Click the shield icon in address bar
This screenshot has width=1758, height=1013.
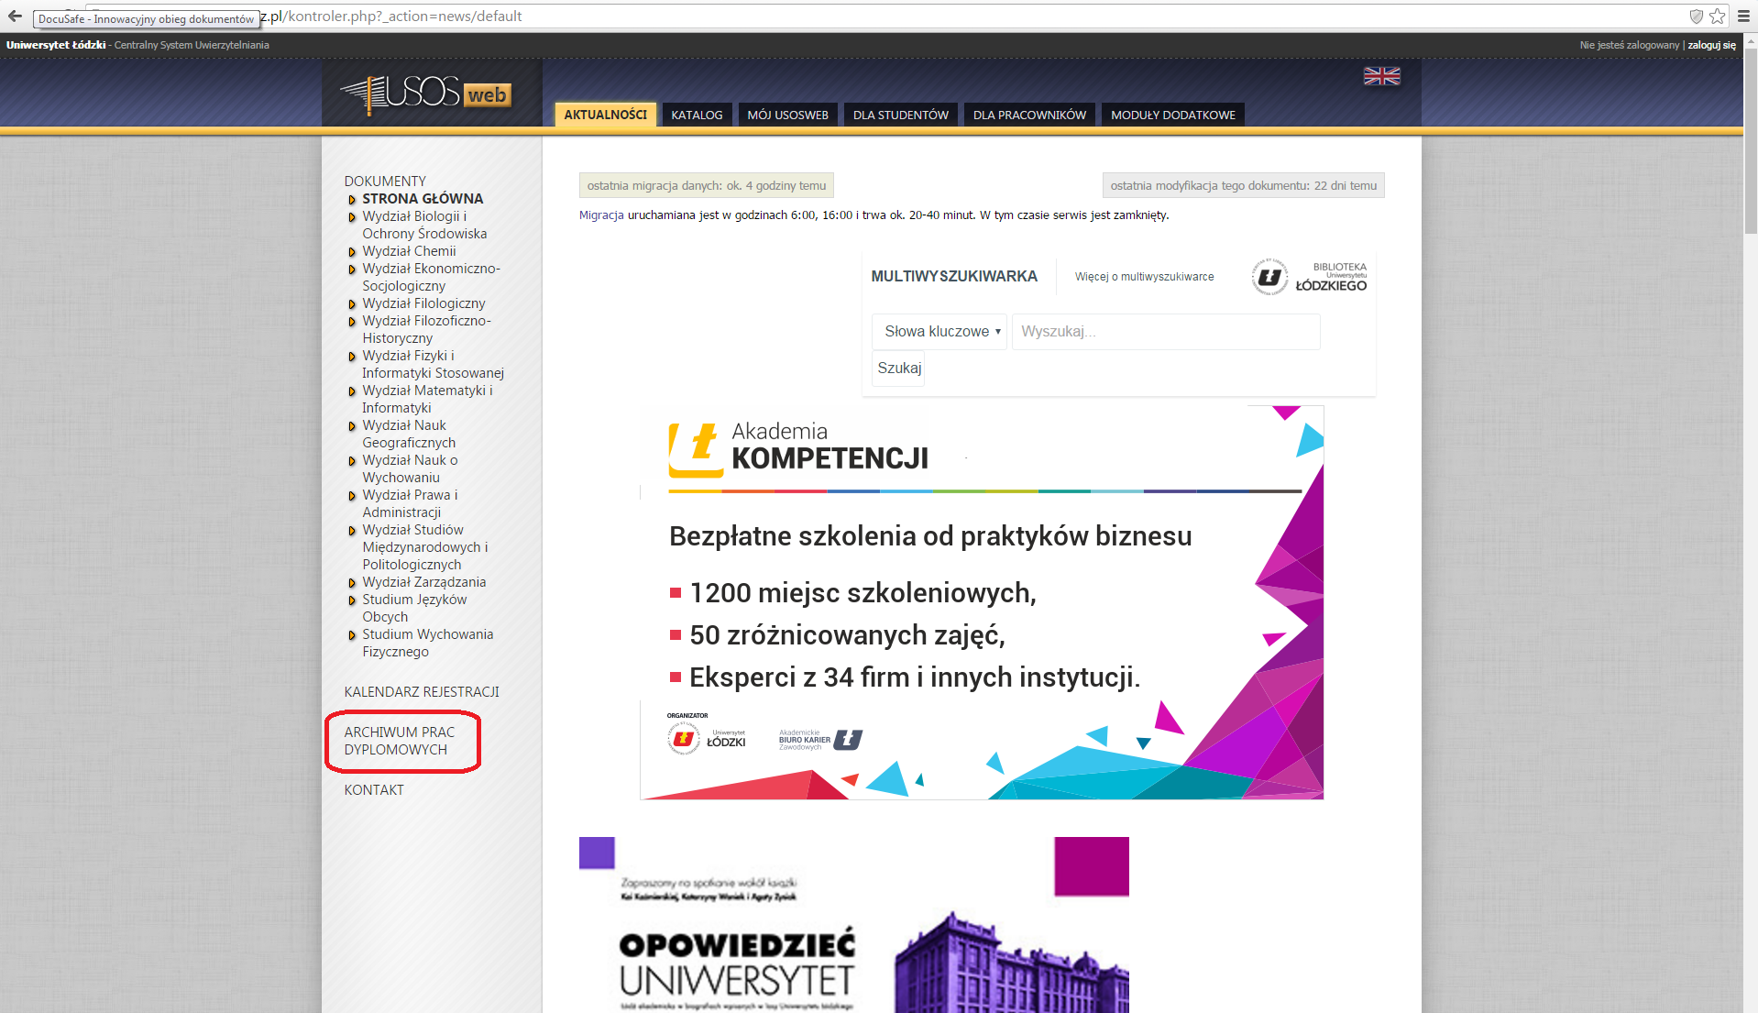pyautogui.click(x=1696, y=16)
